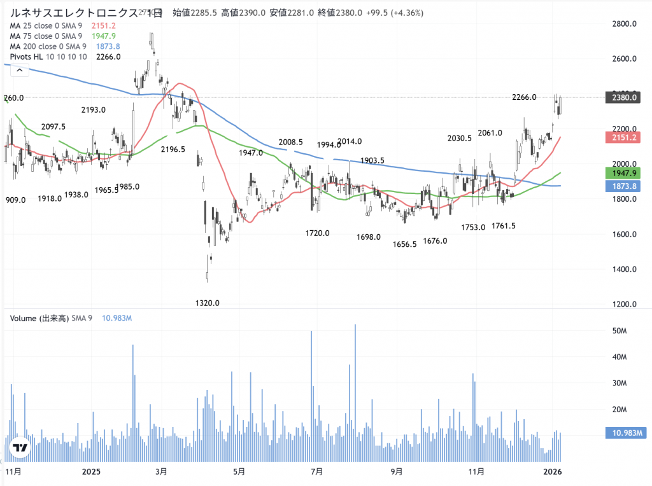Click the TradingView logo icon

(x=20, y=448)
